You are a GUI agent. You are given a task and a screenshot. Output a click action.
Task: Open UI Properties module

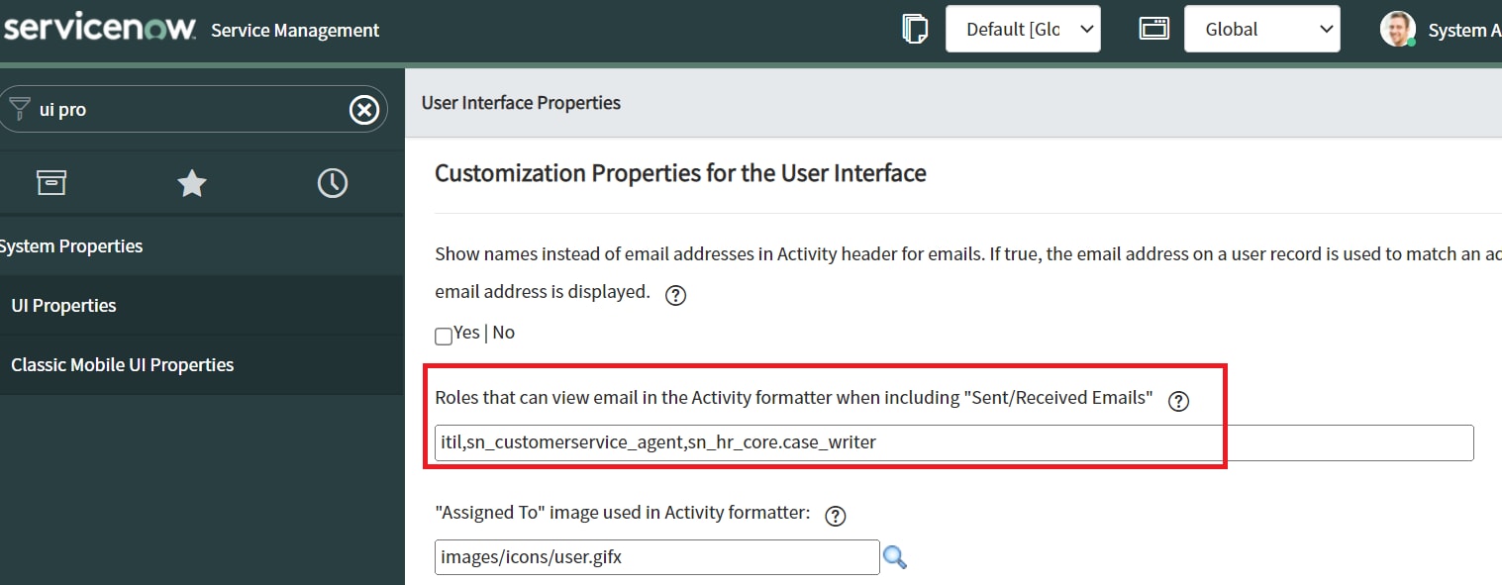pos(202,305)
